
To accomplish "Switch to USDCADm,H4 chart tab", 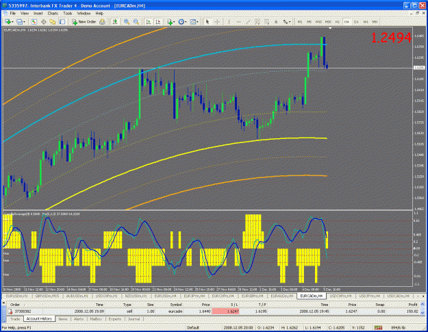I will pos(399,296).
